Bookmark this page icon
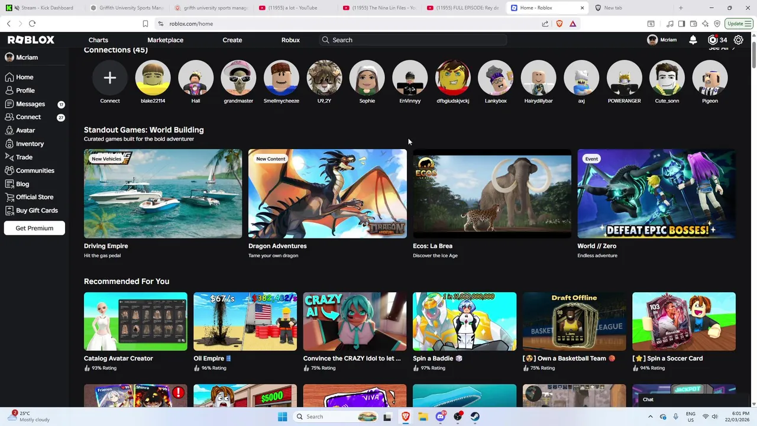Image resolution: width=757 pixels, height=426 pixels. [x=145, y=24]
